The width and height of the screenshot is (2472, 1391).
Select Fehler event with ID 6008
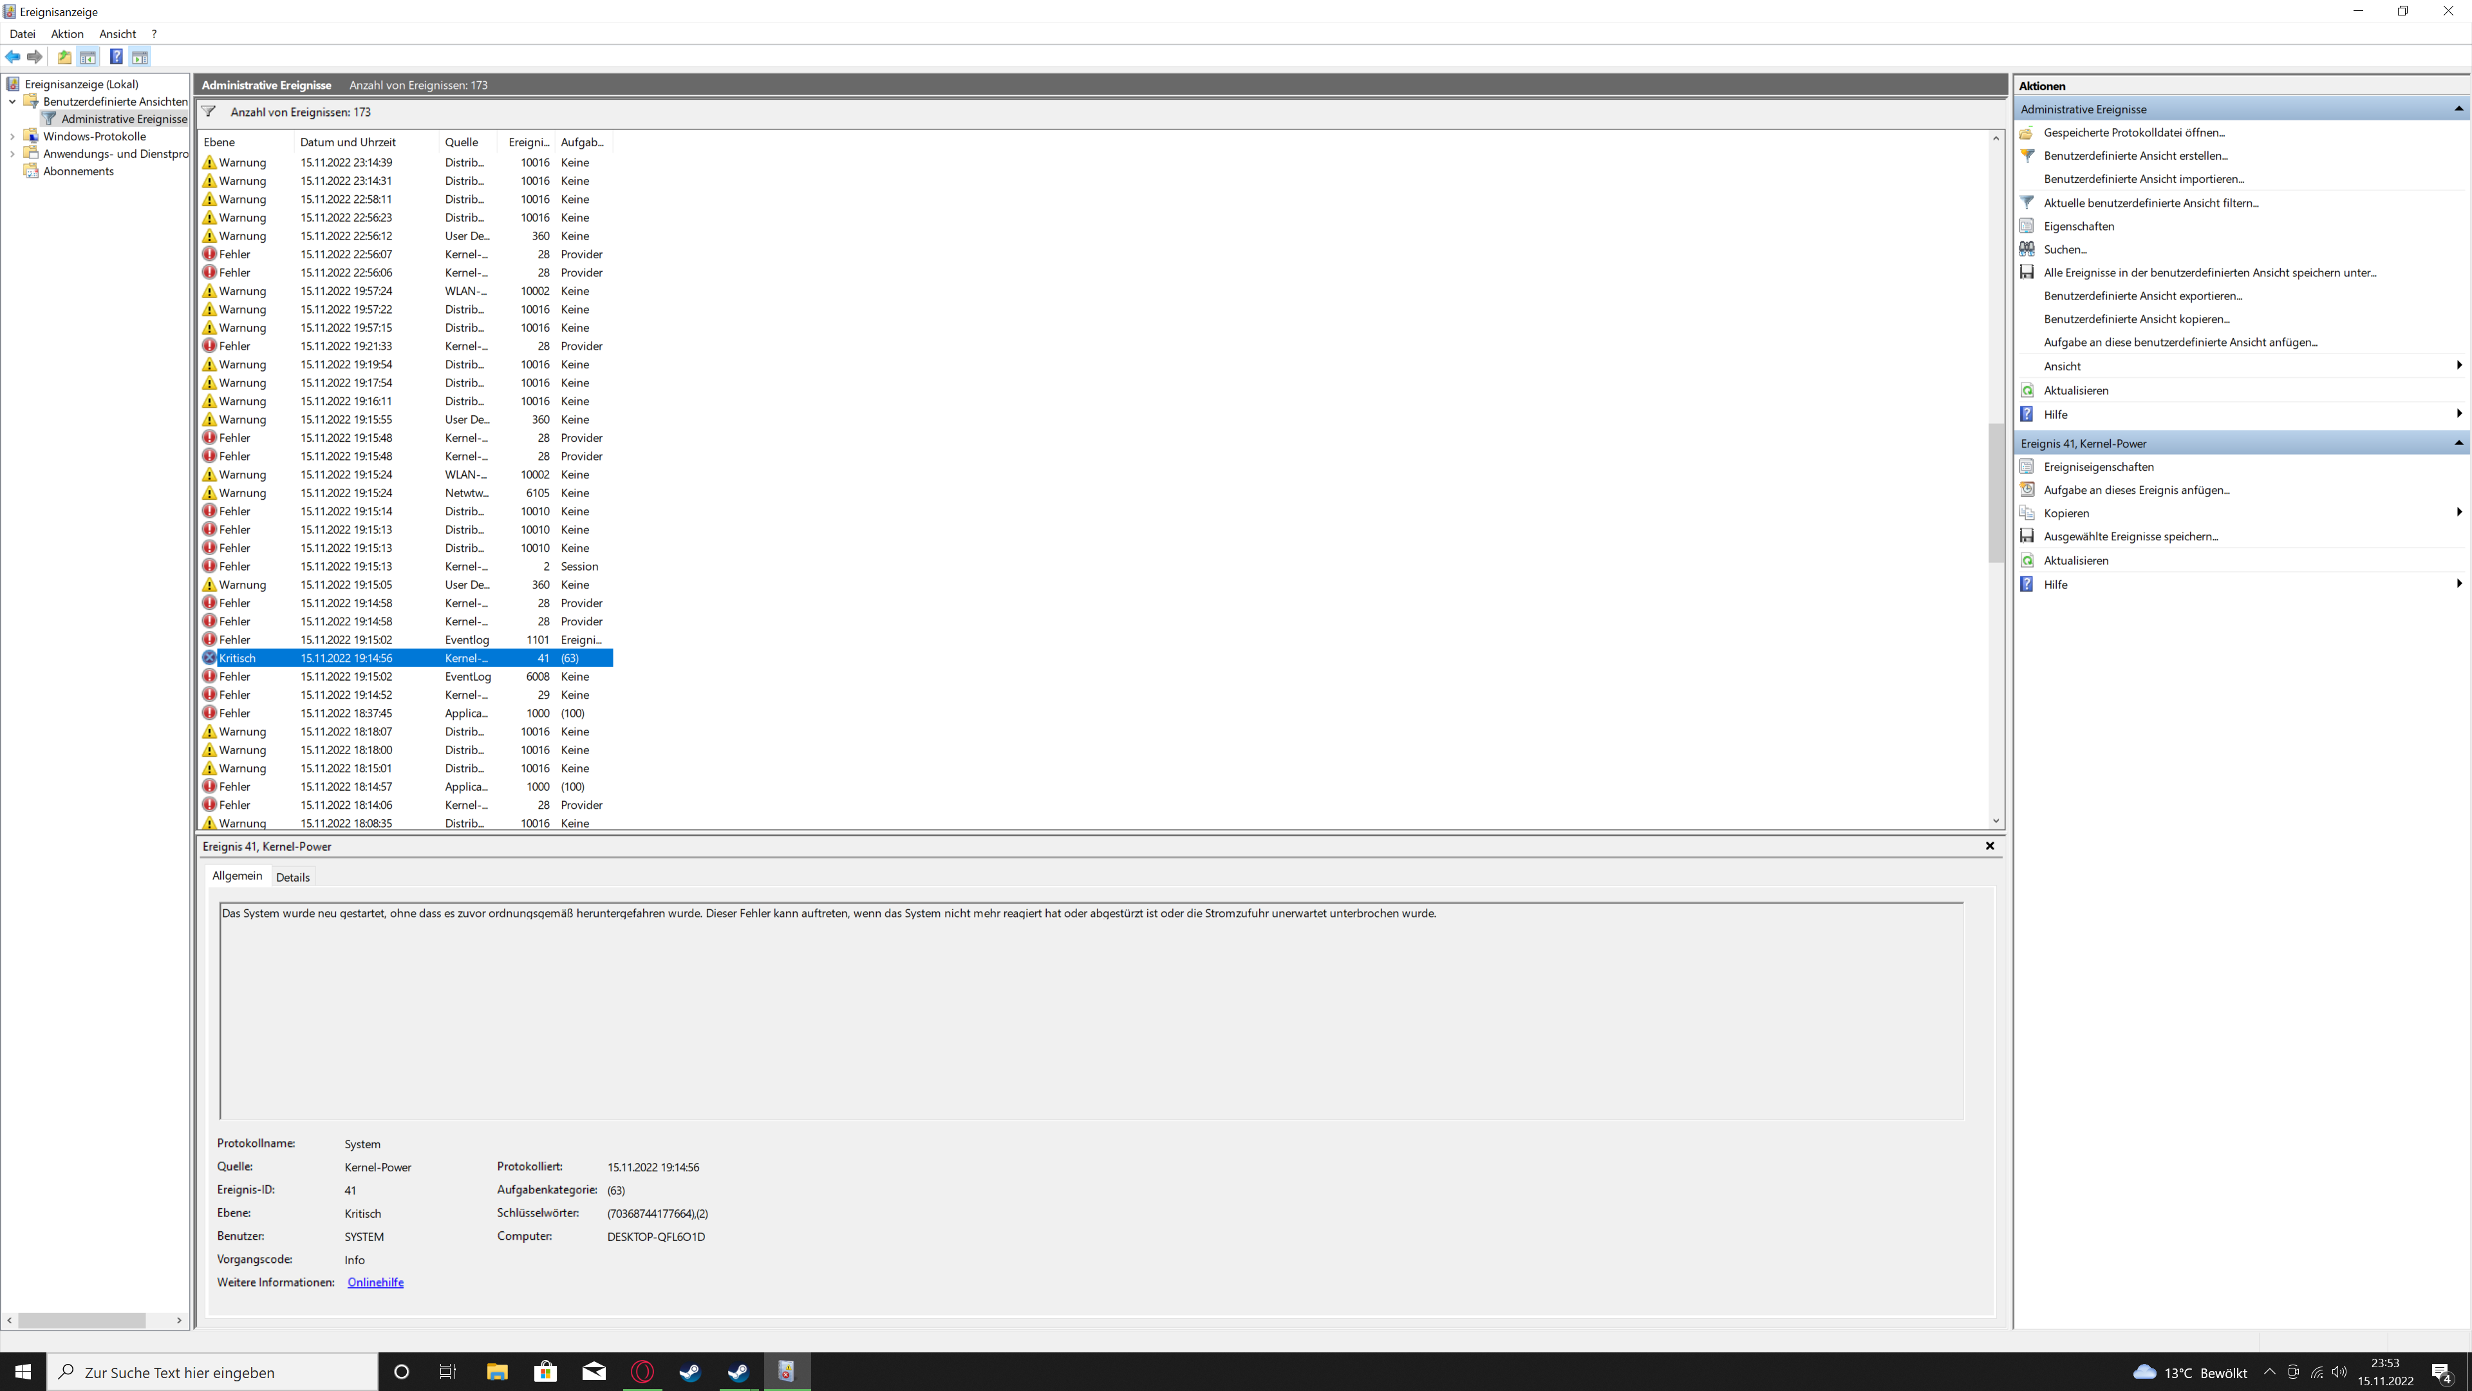pyautogui.click(x=406, y=677)
